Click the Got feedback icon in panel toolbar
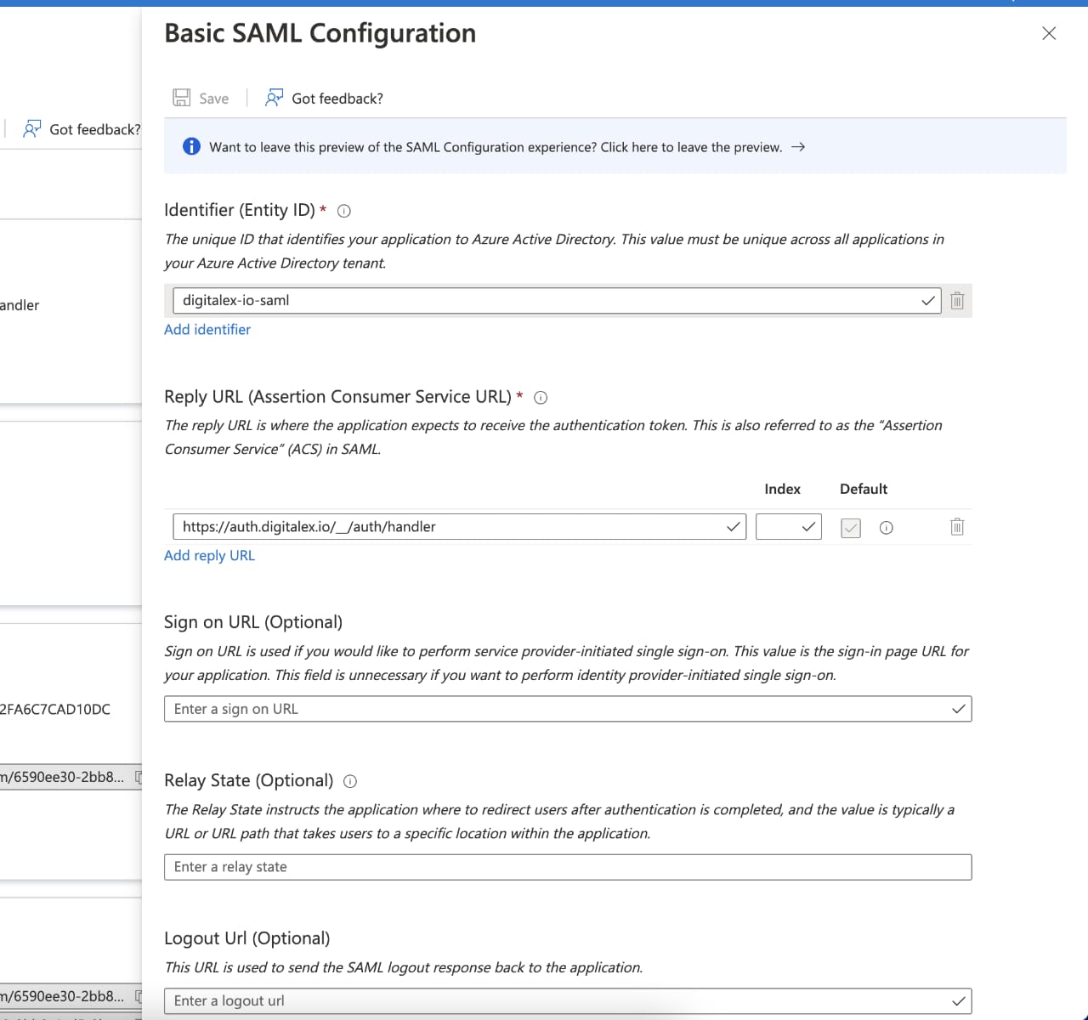The height and width of the screenshot is (1020, 1088). [274, 98]
